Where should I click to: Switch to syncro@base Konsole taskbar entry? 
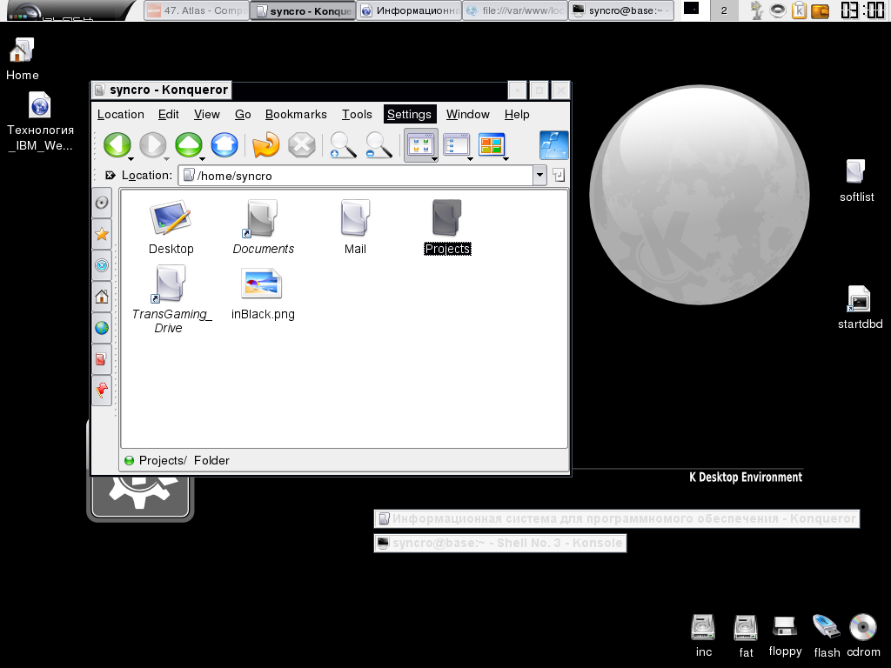click(x=621, y=10)
